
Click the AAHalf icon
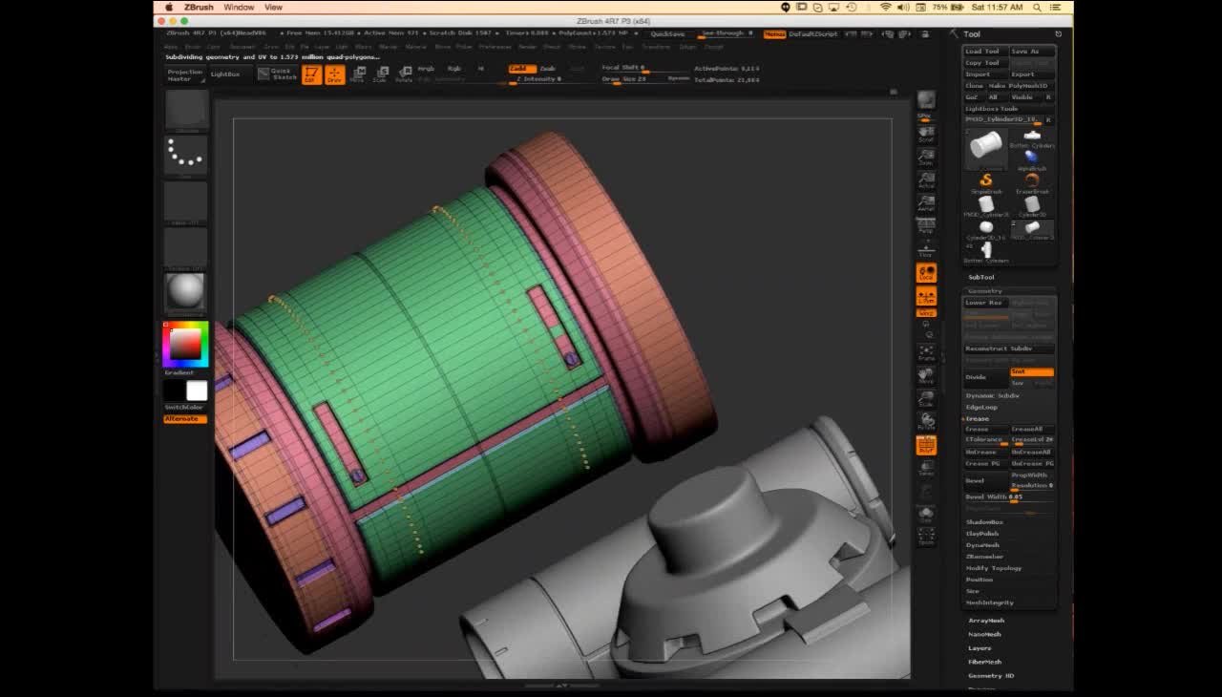[926, 202]
